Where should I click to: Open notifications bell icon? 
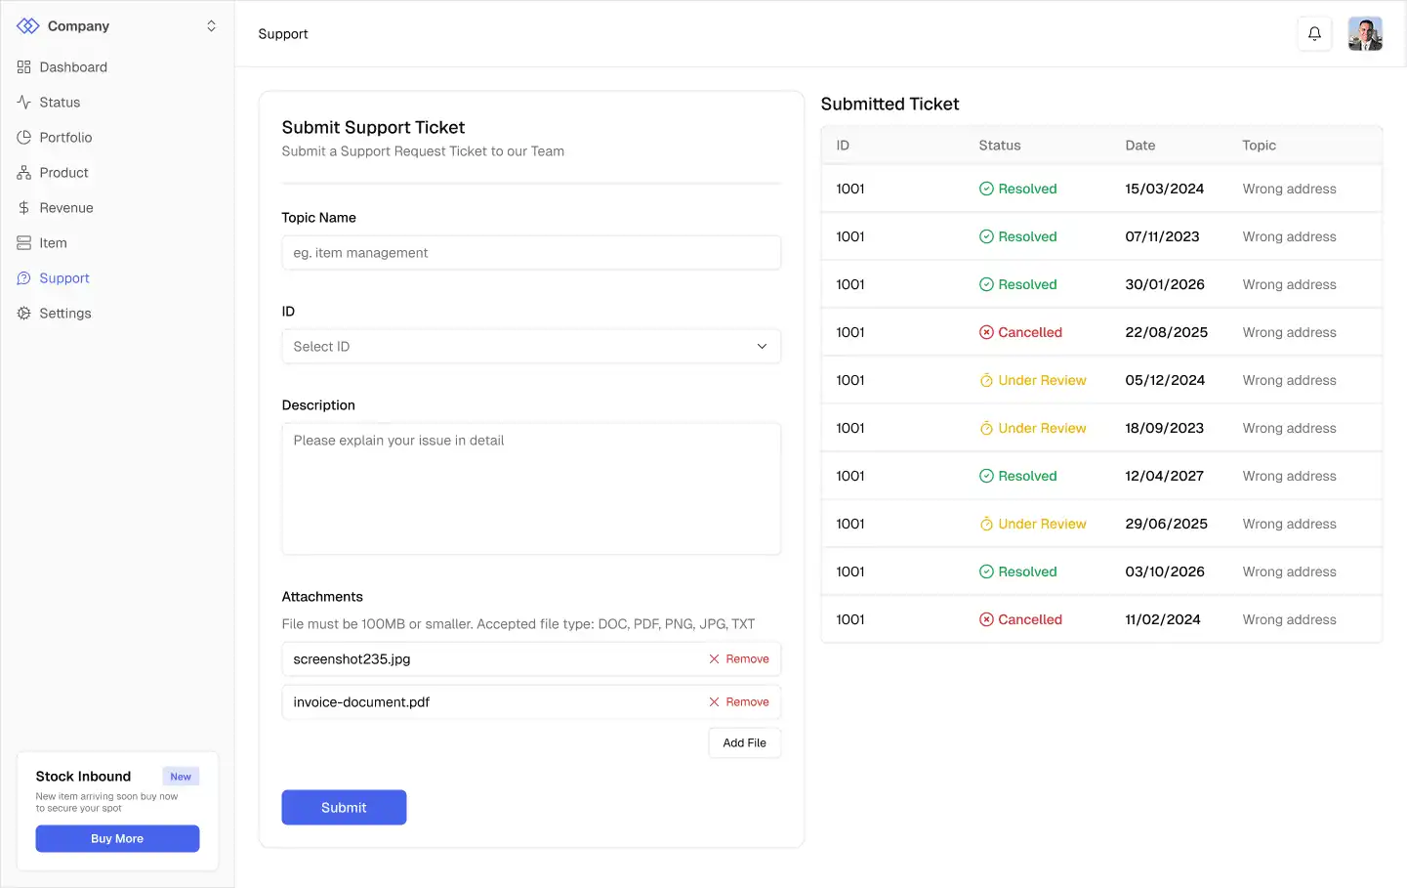click(1314, 33)
